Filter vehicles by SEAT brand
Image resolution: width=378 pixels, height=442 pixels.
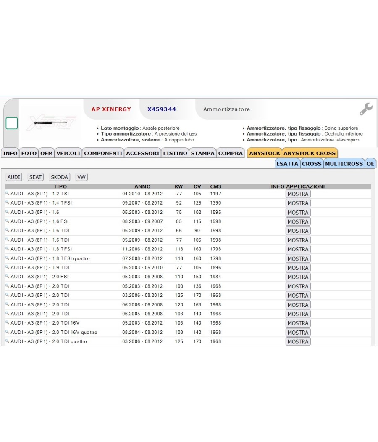35,177
